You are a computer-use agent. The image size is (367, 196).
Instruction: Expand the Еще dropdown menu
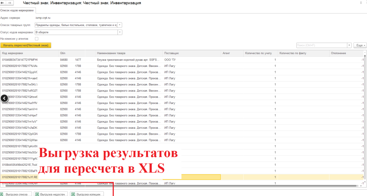tap(360, 45)
